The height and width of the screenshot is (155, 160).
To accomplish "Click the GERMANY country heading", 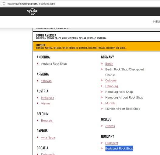I will [107, 57].
